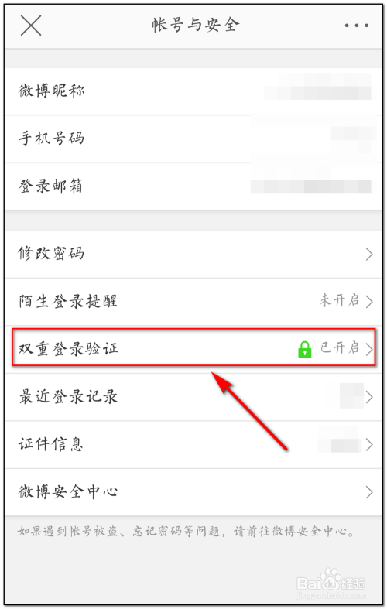Open the 最近登录记录 chevron
This screenshot has height=609, width=387.
[368, 397]
